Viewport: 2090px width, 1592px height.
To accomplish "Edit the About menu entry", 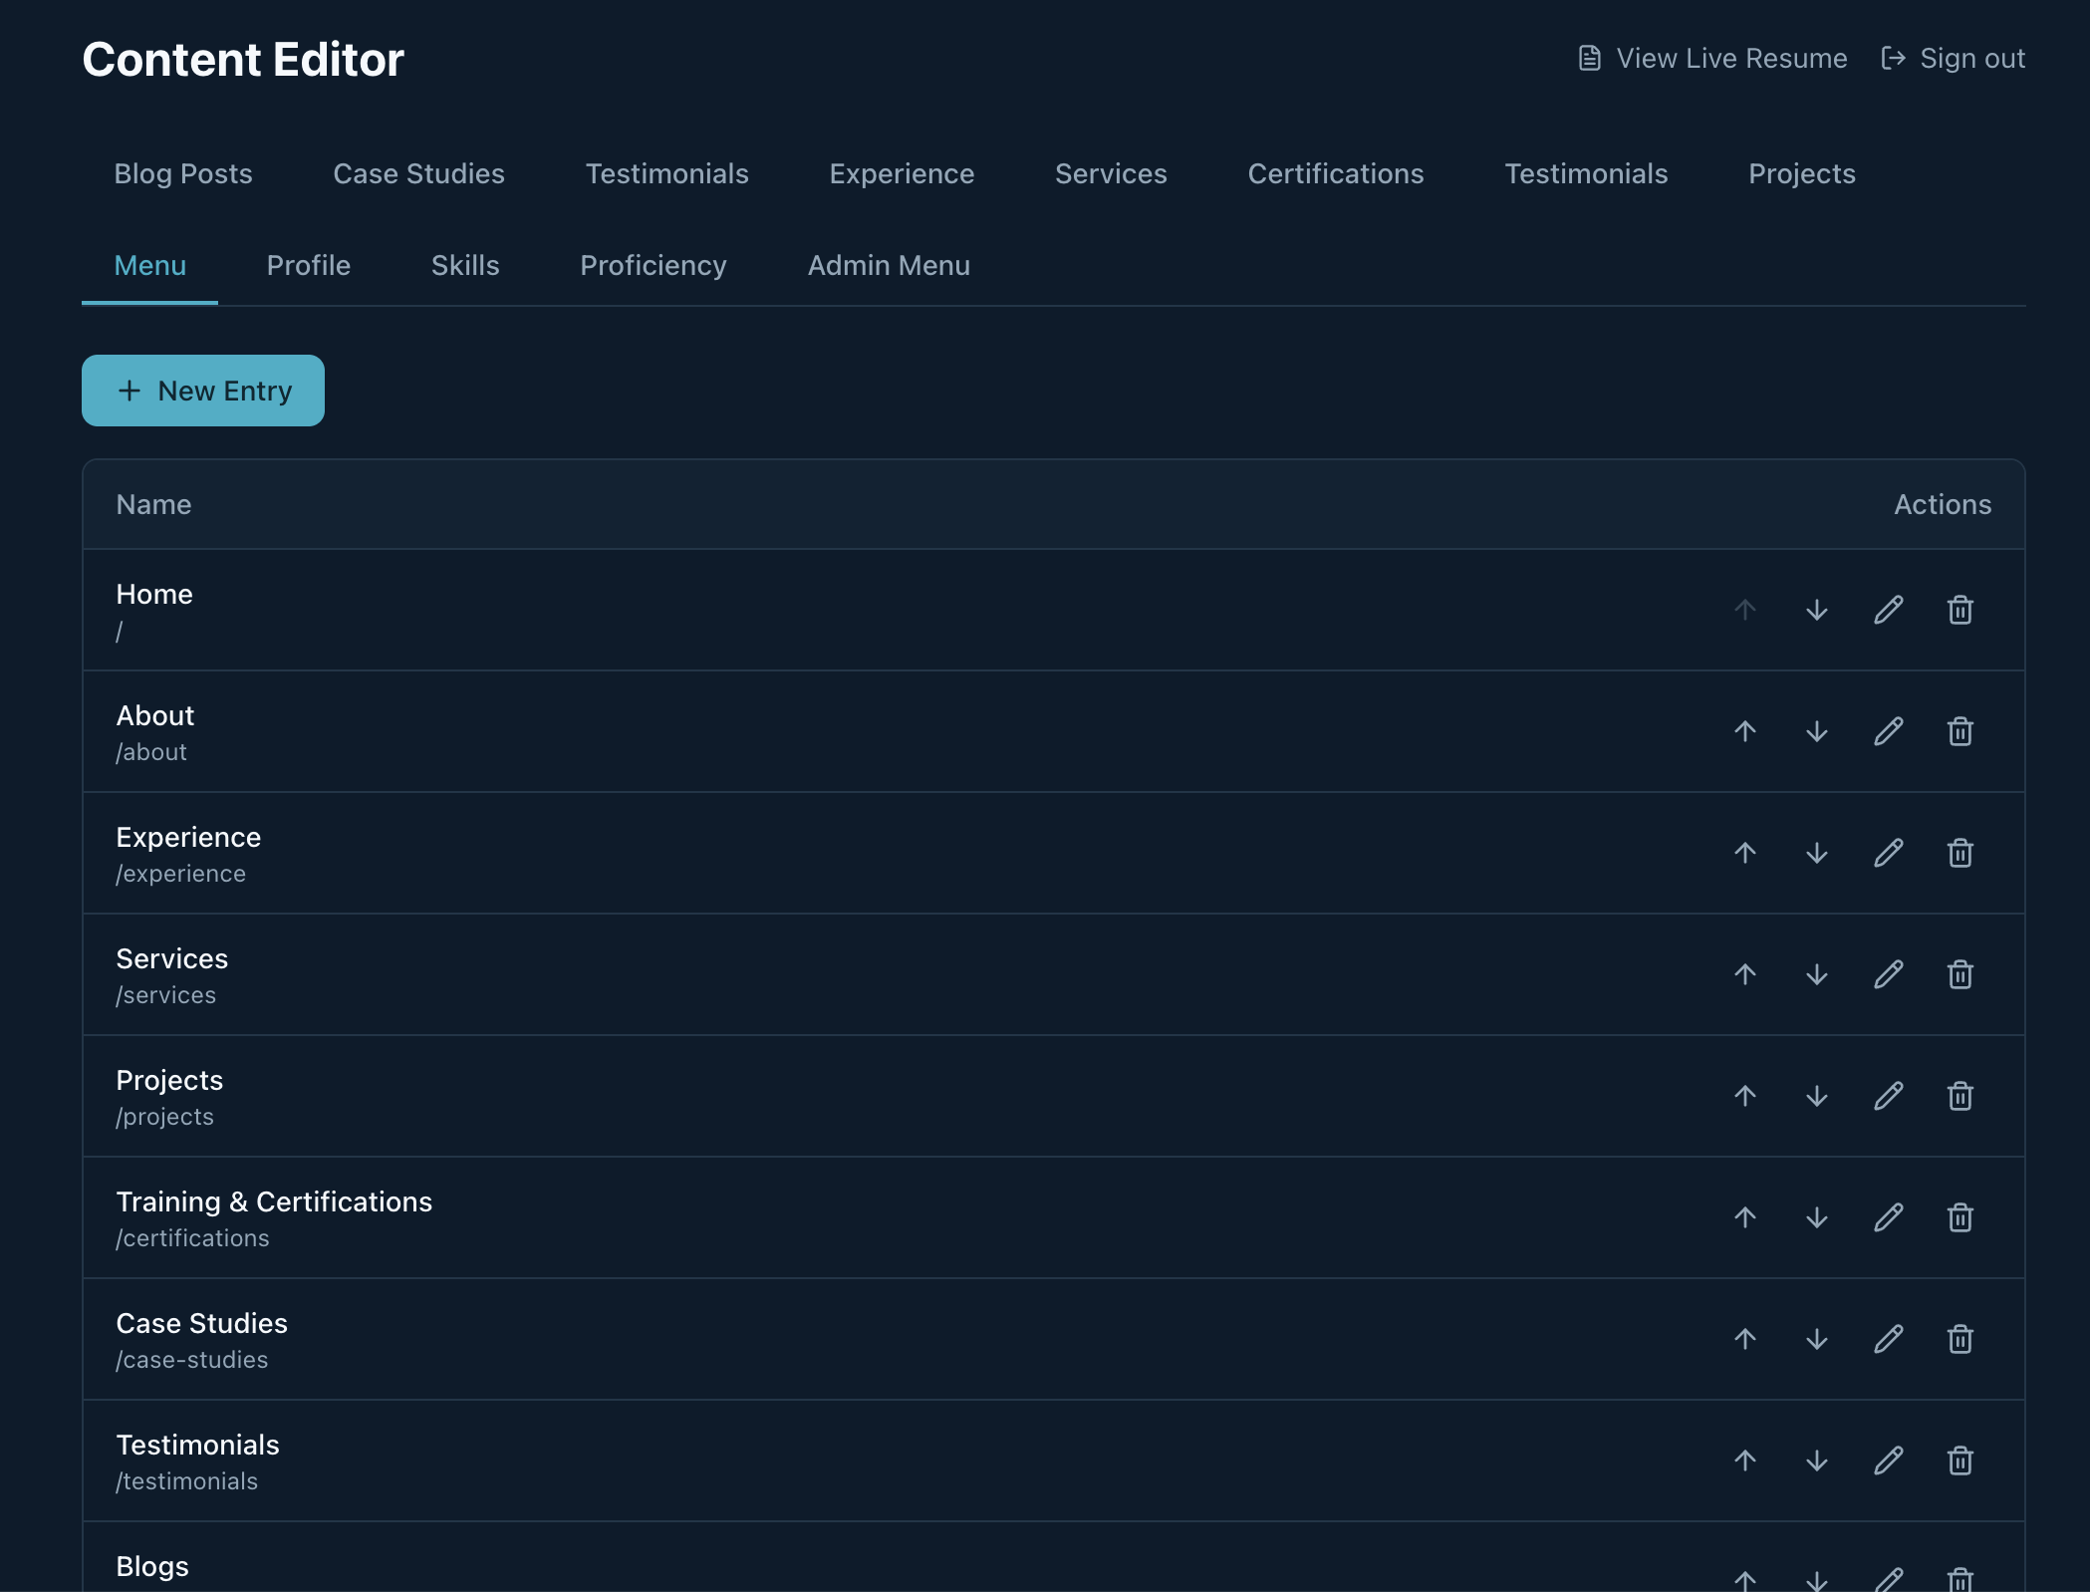I will (x=1889, y=731).
